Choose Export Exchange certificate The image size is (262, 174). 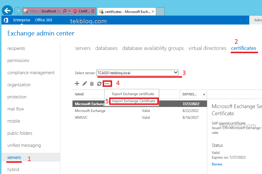(133, 94)
